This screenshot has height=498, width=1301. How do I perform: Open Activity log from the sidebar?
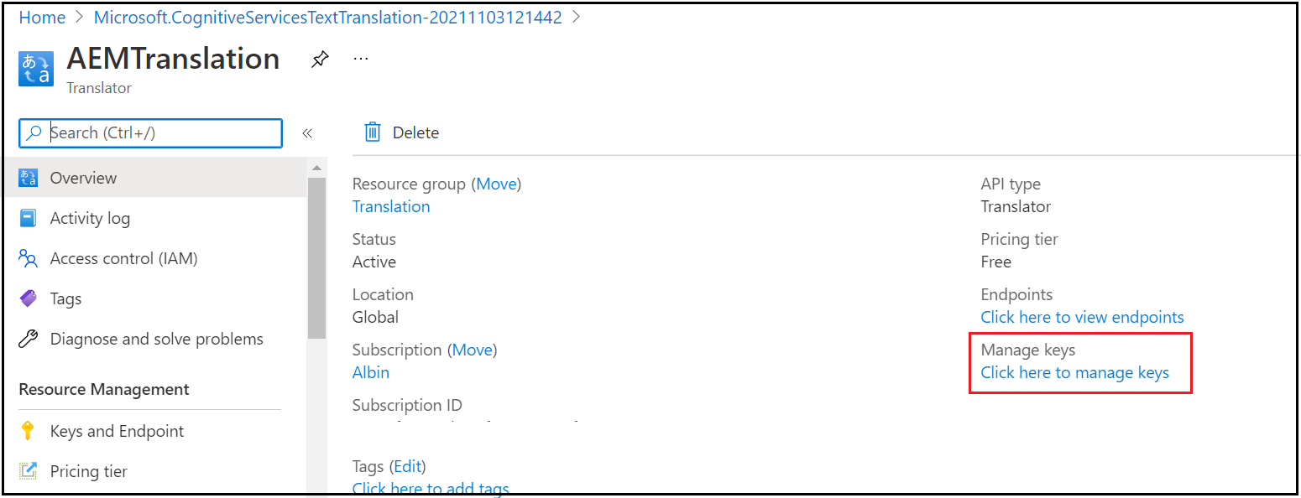click(90, 218)
